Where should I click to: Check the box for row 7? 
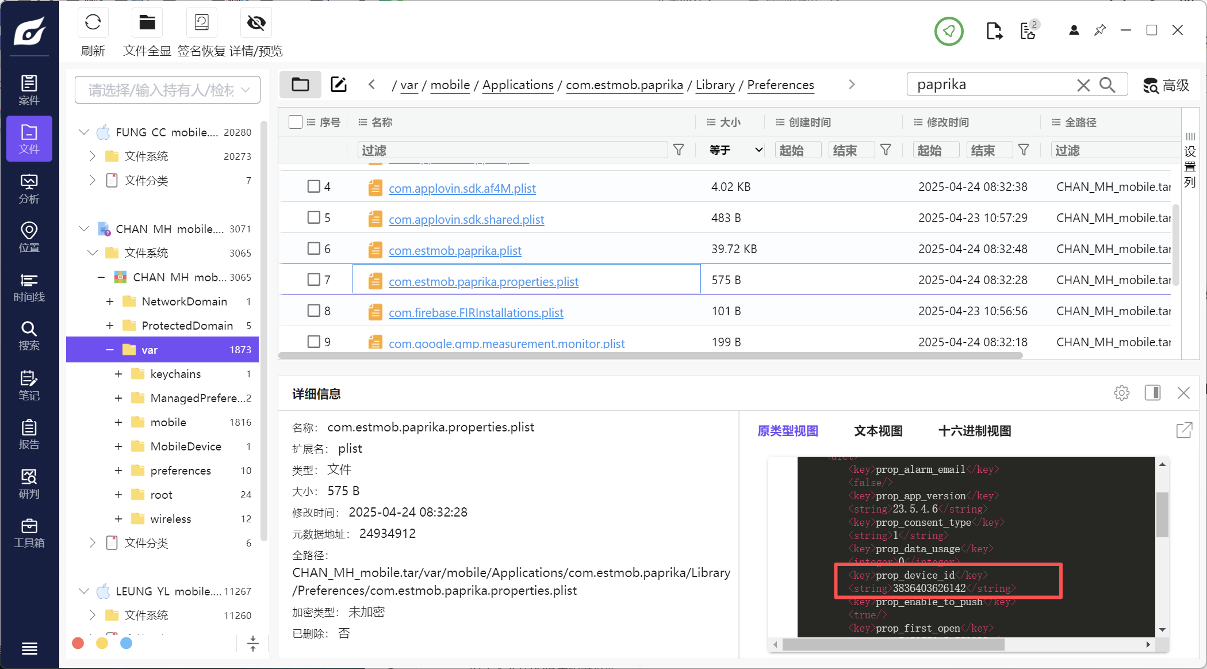pos(313,280)
